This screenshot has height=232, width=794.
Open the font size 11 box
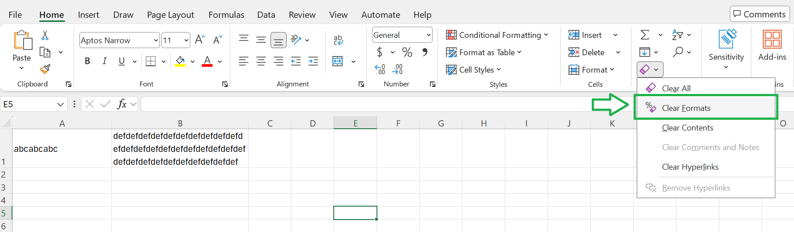[176, 40]
